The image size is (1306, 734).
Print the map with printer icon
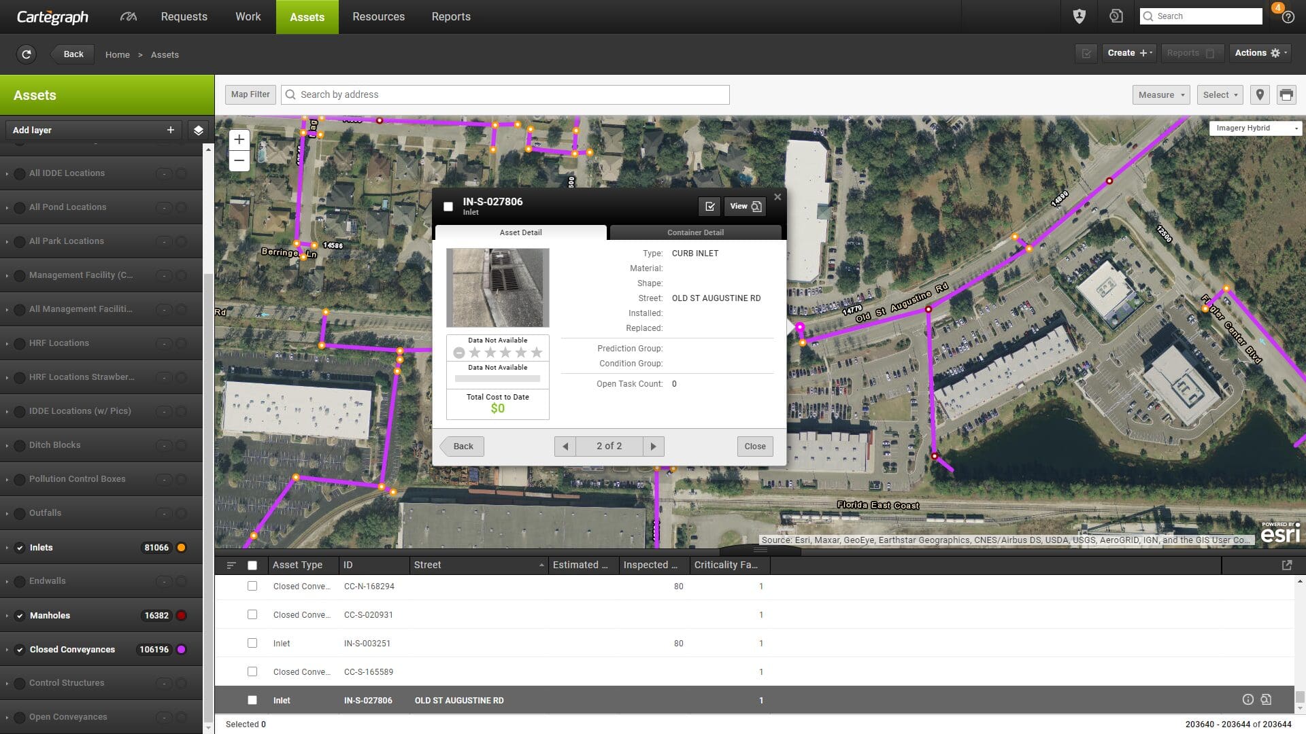[x=1286, y=94]
